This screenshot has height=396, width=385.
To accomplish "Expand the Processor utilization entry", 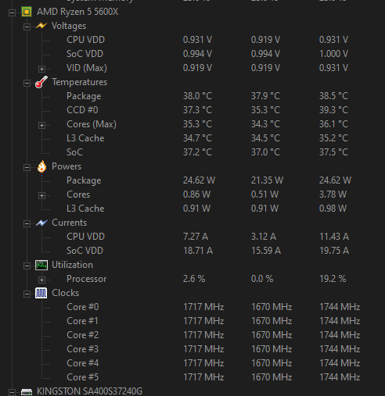I will (x=41, y=280).
